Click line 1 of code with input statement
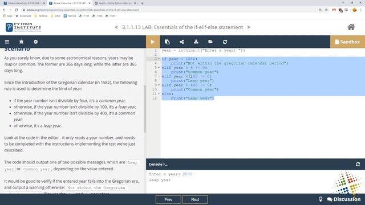The width and height of the screenshot is (365, 205). tap(203, 51)
